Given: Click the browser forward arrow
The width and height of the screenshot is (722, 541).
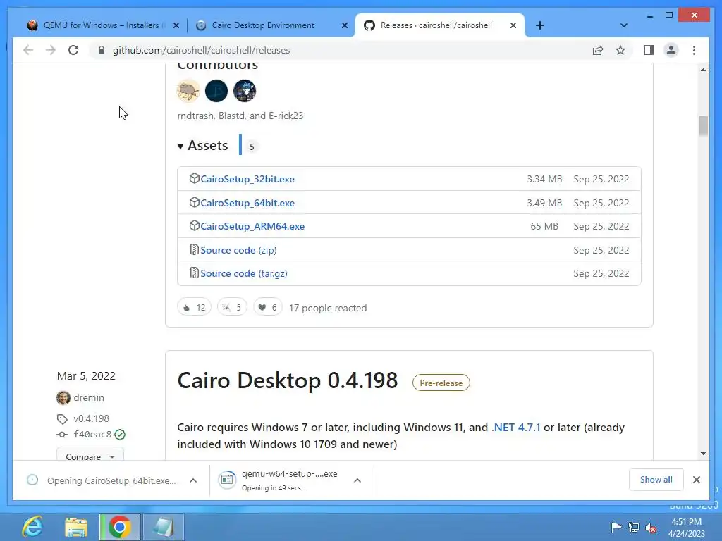Looking at the screenshot, I should (51, 50).
